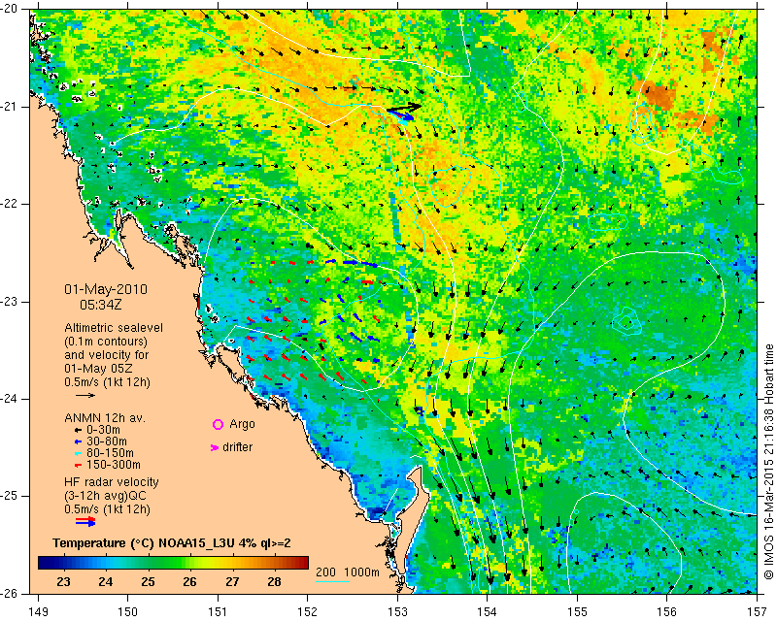Select the time text 05:34Z
Image resolution: width=777 pixels, height=621 pixels.
tap(101, 305)
